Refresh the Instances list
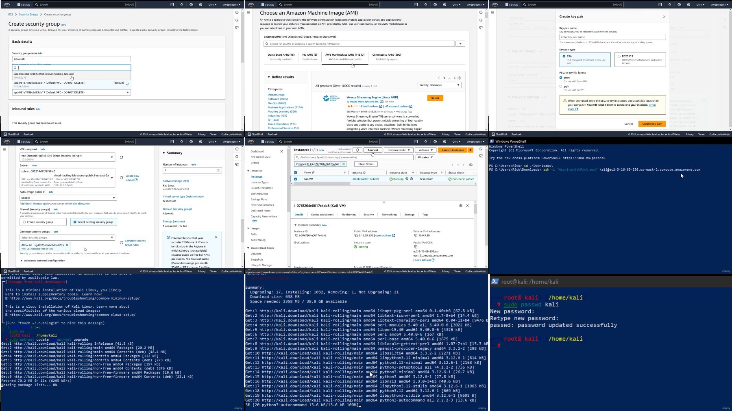 357,150
